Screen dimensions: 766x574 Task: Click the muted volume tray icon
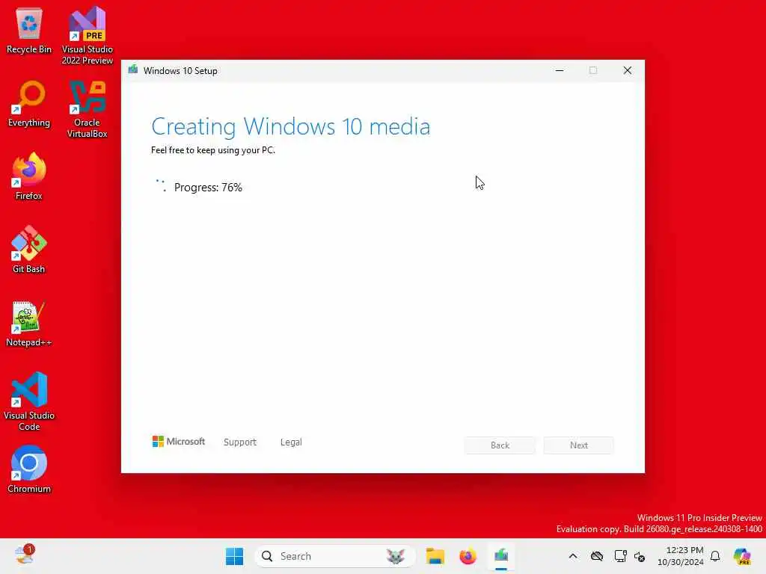point(640,556)
